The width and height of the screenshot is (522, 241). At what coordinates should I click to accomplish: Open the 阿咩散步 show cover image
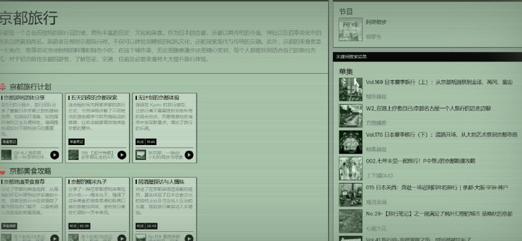[350, 29]
